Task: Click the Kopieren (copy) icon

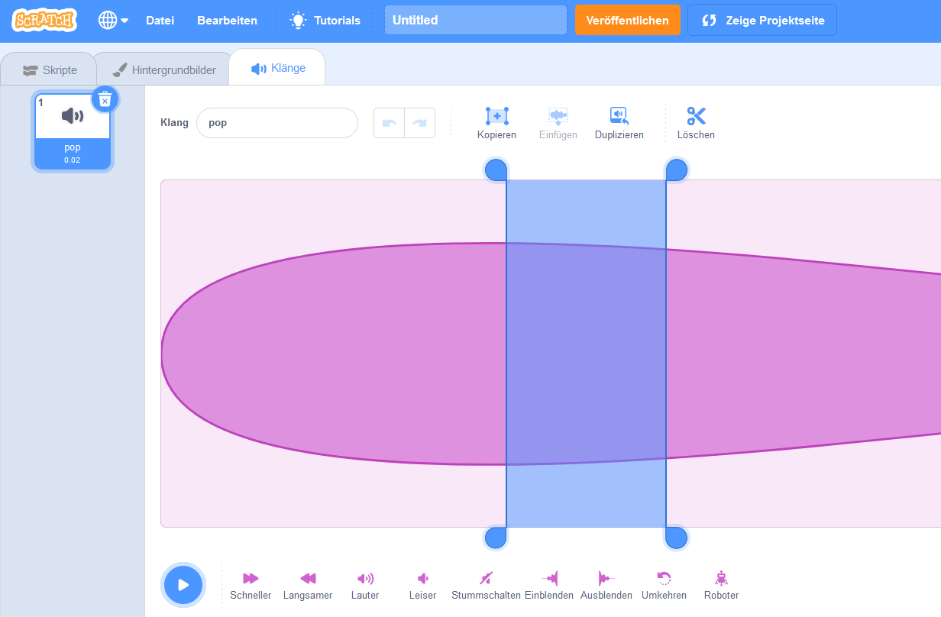Action: [x=496, y=117]
